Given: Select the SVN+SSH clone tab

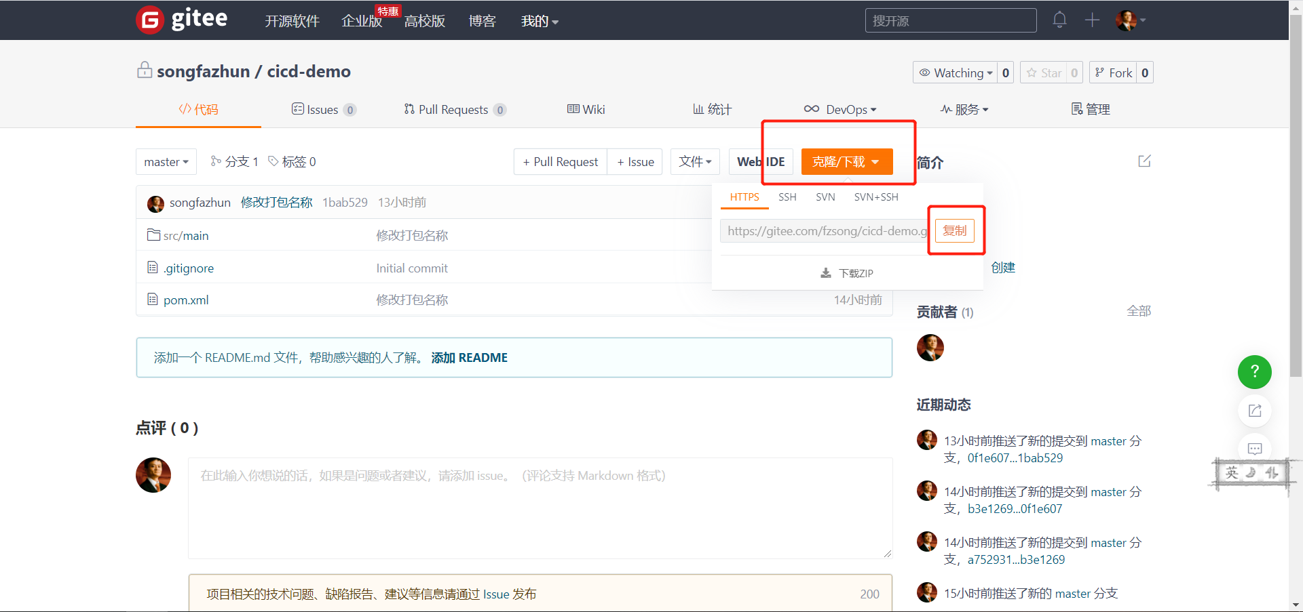Looking at the screenshot, I should [x=876, y=197].
